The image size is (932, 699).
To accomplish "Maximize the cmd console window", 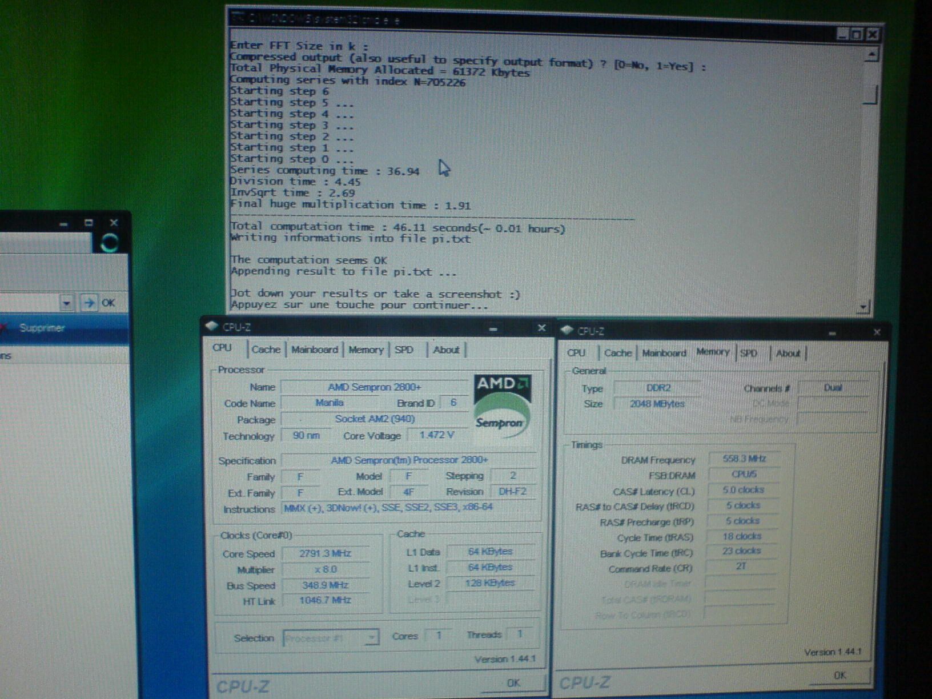I will coord(857,34).
